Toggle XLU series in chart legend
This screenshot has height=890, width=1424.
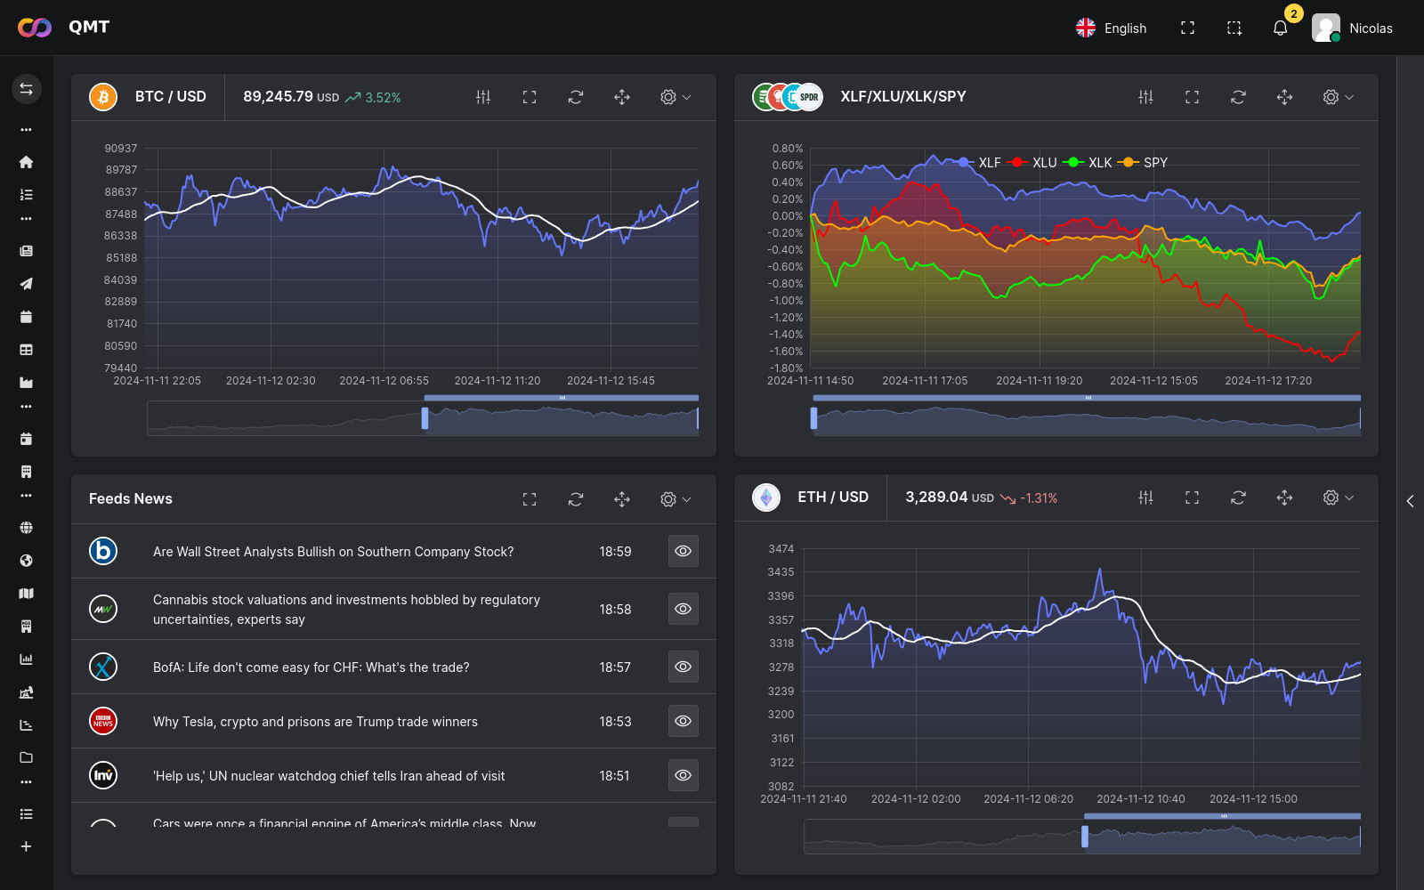[x=1032, y=162]
